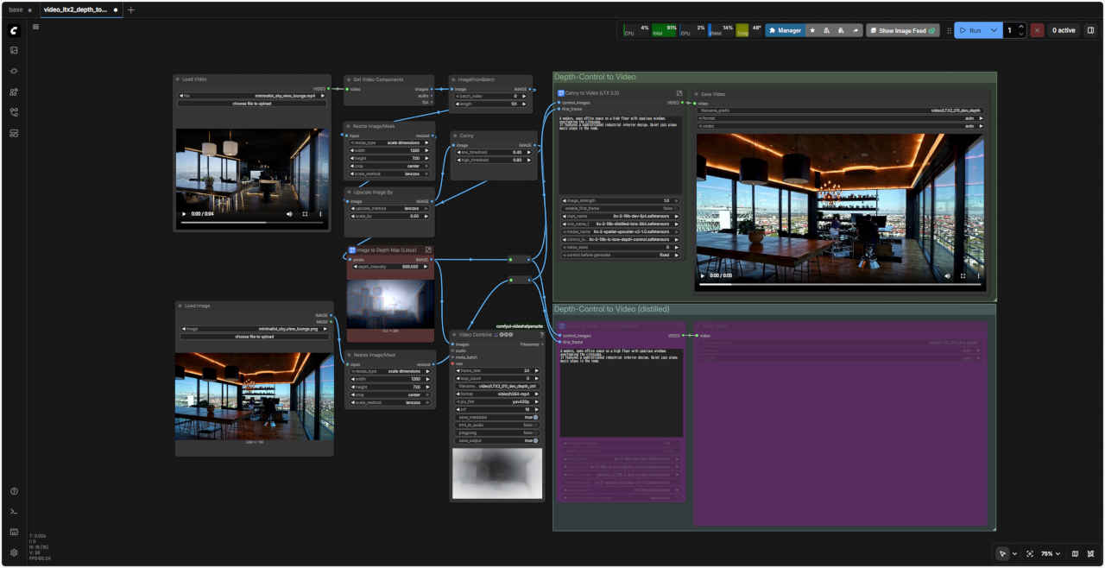Click the Manager button
Image resolution: width=1105 pixels, height=568 pixels.
(x=784, y=30)
